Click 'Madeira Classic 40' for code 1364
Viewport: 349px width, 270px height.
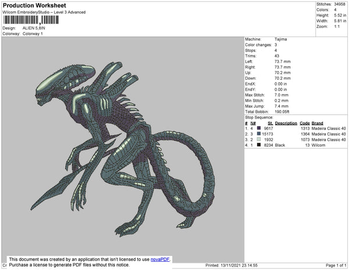pyautogui.click(x=329, y=134)
